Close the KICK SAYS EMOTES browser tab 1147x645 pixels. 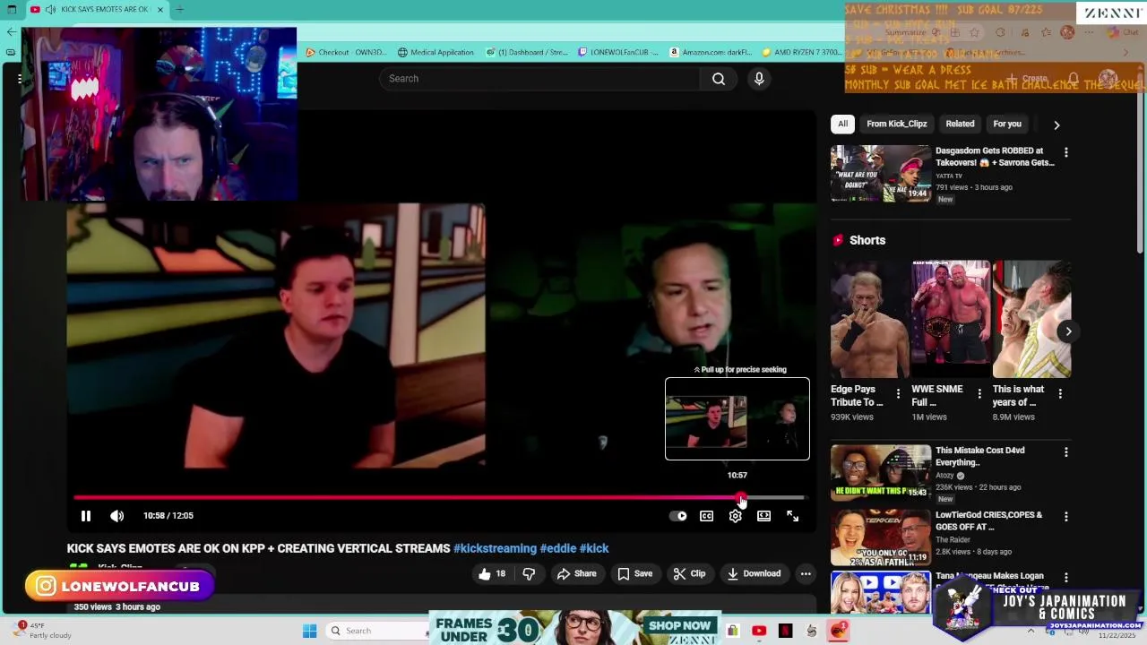[160, 10]
